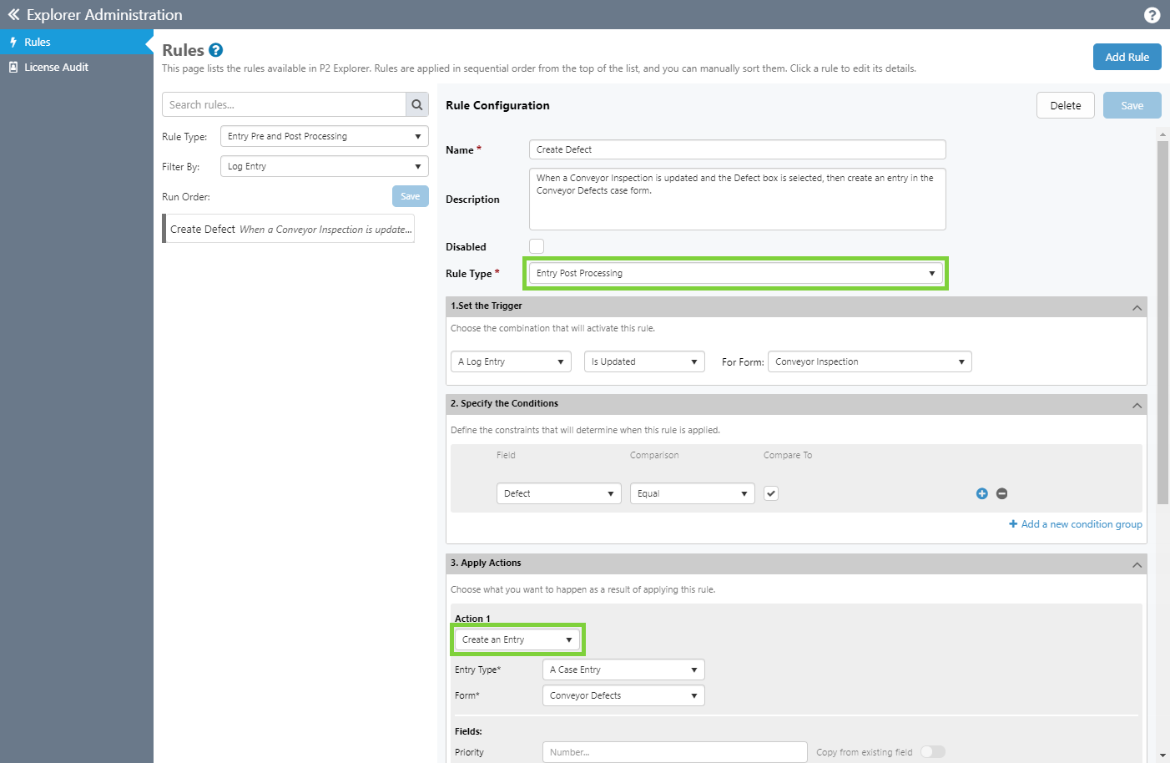Open the Rule Type dropdown in configuration
Image resolution: width=1170 pixels, height=763 pixels.
click(x=736, y=274)
